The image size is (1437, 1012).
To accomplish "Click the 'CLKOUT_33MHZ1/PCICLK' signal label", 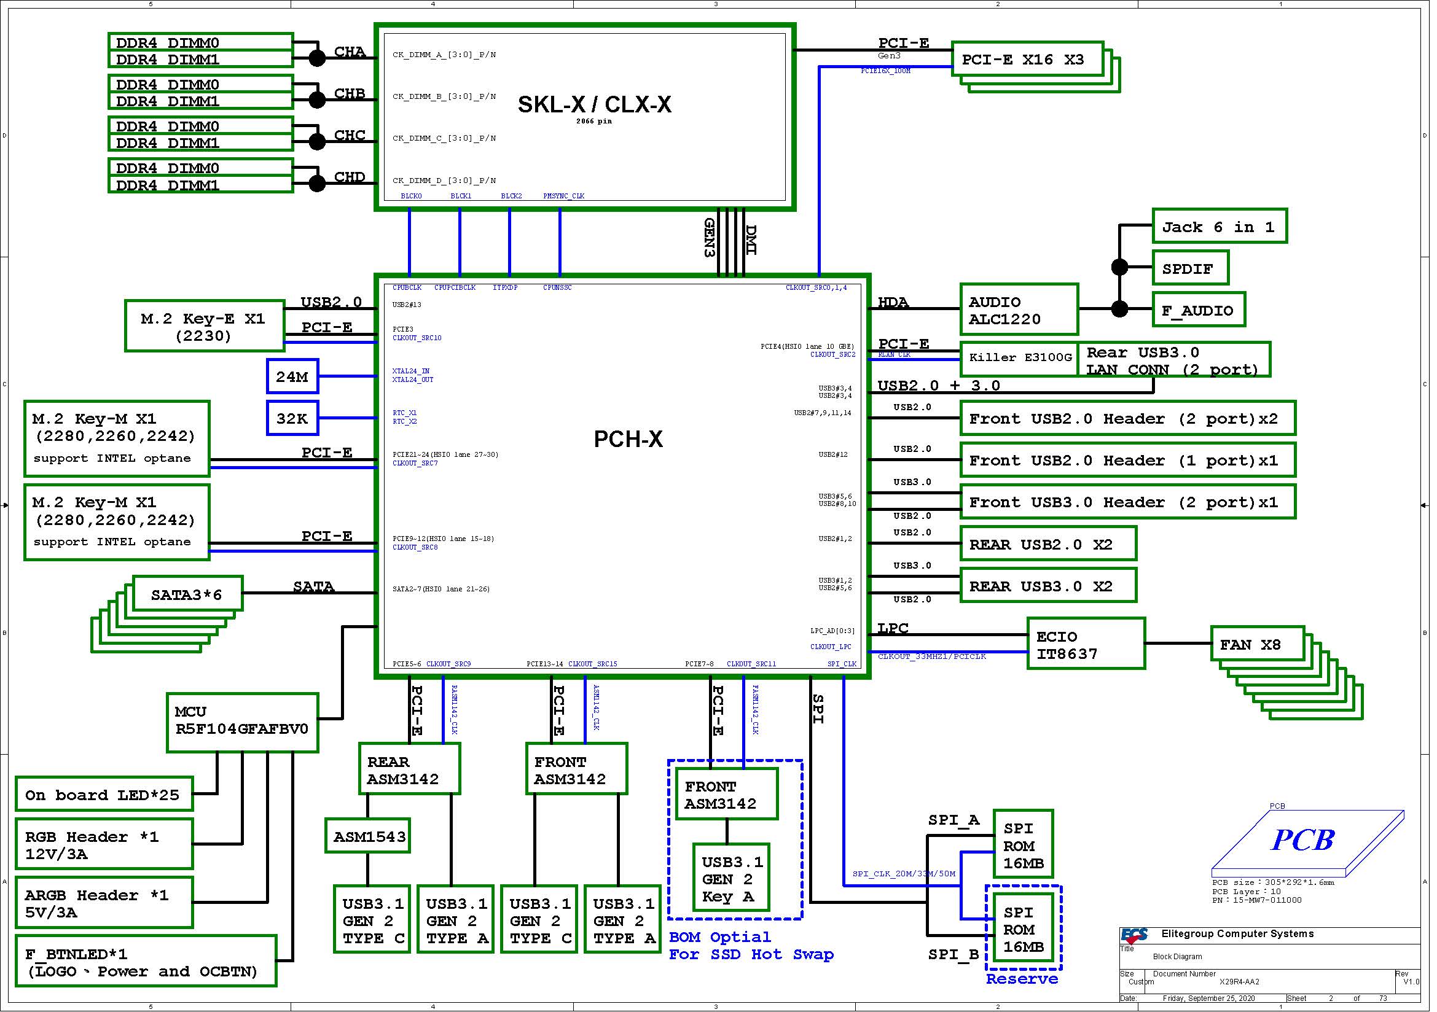I will (x=932, y=656).
